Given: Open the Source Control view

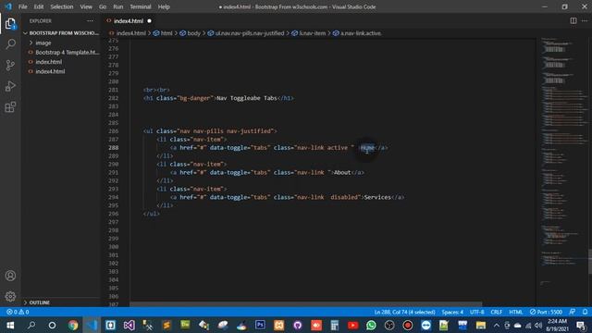Looking at the screenshot, I should 10,66.
